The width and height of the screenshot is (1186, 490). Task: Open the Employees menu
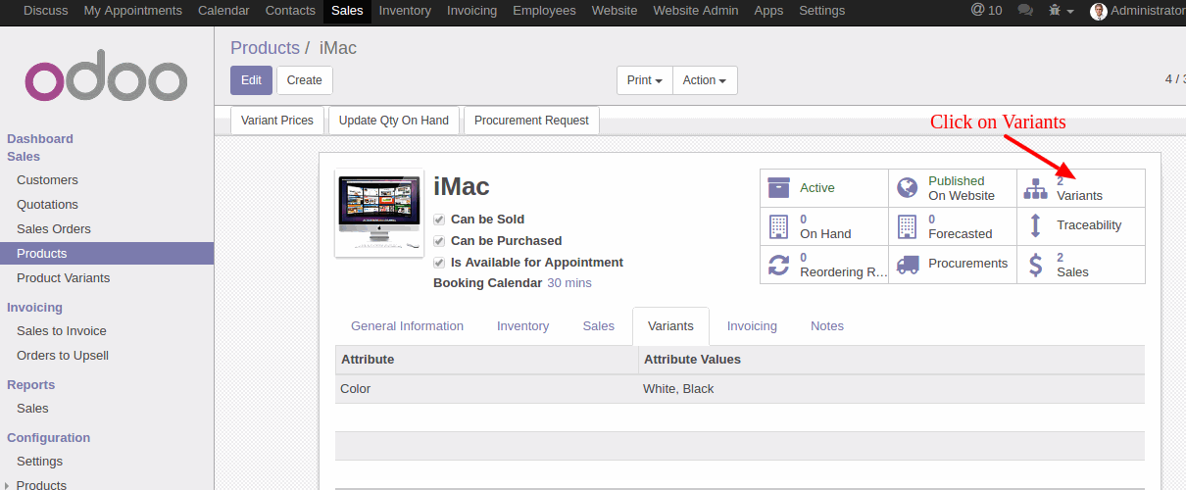point(544,11)
